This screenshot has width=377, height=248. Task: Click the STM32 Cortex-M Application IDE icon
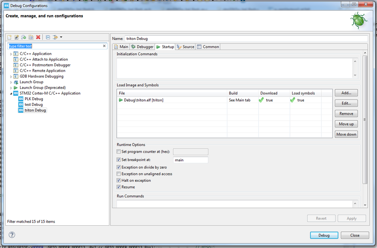click(15, 93)
